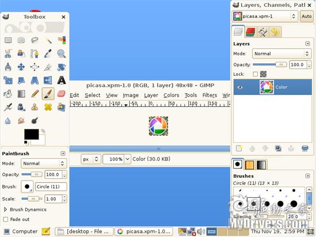This screenshot has width=316, height=237.
Task: Select the Select by Color tool
Action: point(61,40)
